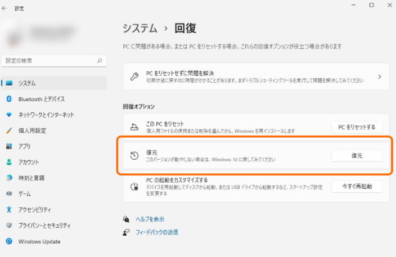396x257 pixels.
Task: Click the power gear icon for startup customization
Action: [x=134, y=187]
